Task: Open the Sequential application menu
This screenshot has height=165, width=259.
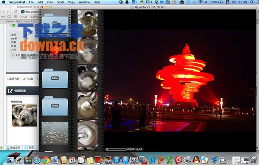Action: 17,2
